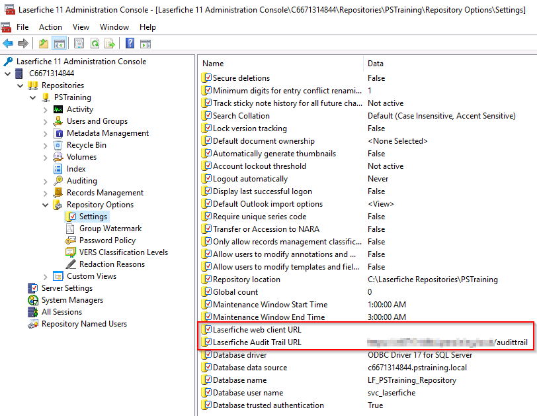Open the View menu
Screen dimensions: 537x416
click(x=81, y=27)
